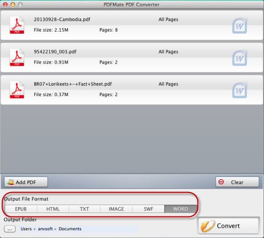
Task: Click anvsoft in the output path
Action: (45, 229)
